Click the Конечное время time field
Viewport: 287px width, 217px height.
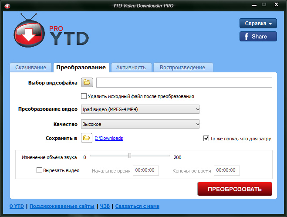coord(227,170)
